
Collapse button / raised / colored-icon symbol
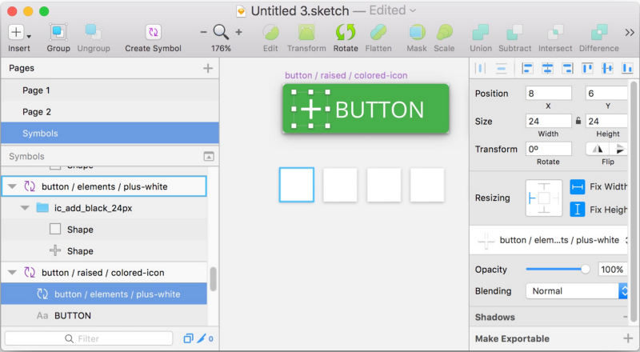(x=12, y=273)
